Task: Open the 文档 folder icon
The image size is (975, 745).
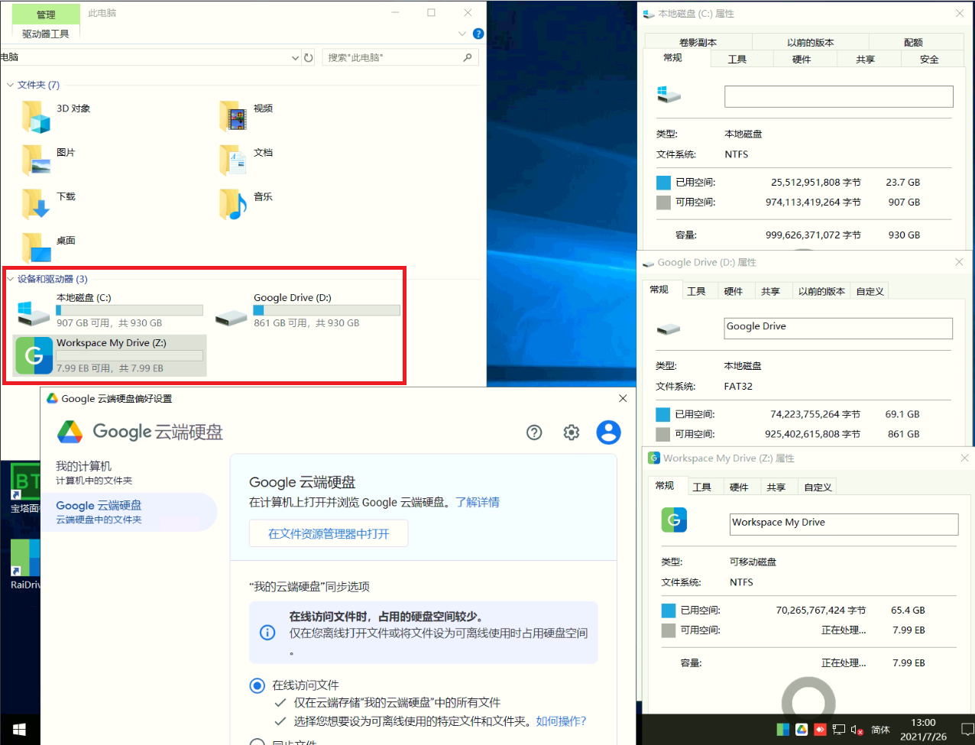Action: pyautogui.click(x=233, y=160)
